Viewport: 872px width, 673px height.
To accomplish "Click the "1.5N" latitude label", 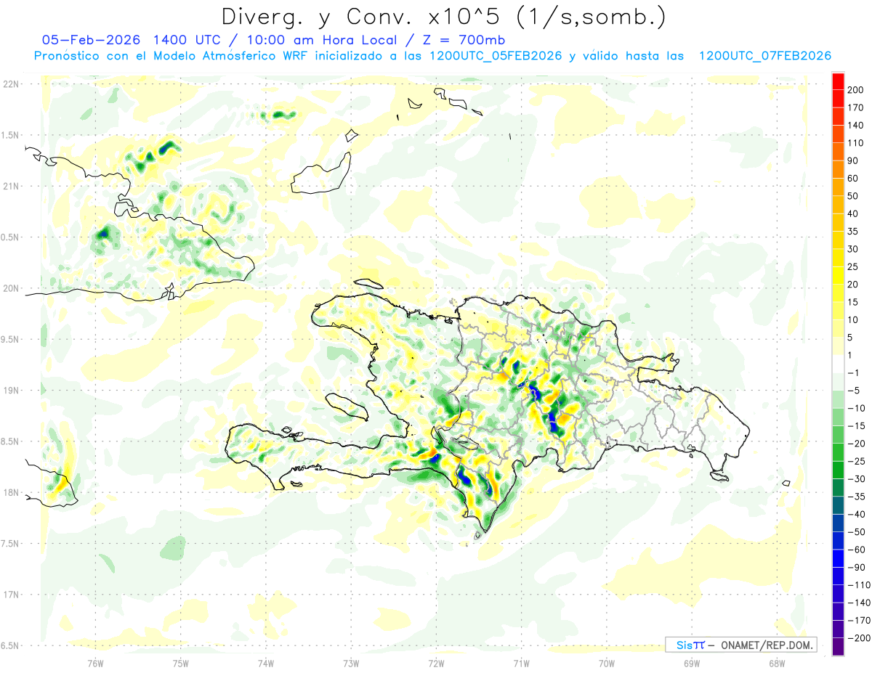I will (x=9, y=135).
